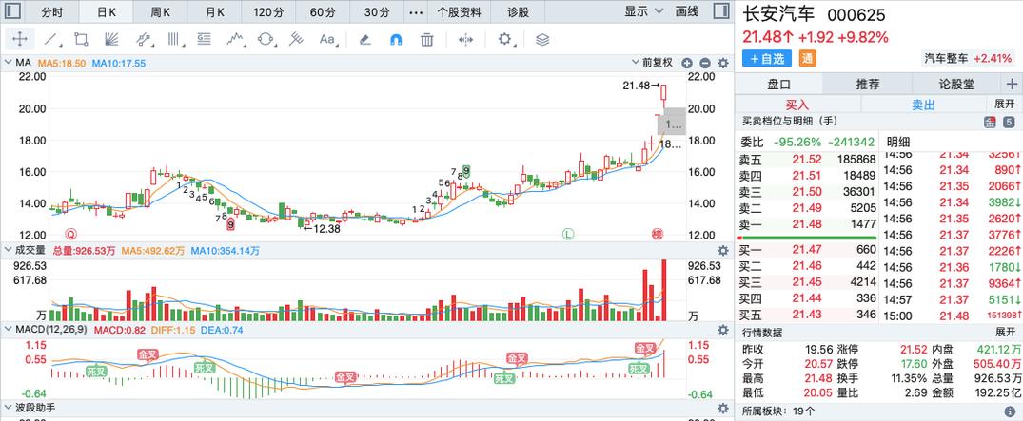Image resolution: width=1023 pixels, height=421 pixels.
Task: Select the vertical cycle lines tool
Action: click(x=174, y=39)
